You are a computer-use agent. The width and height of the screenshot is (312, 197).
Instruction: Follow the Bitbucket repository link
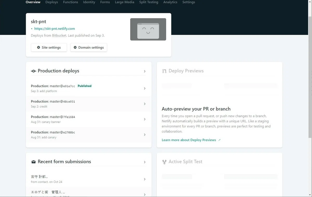(x=59, y=35)
